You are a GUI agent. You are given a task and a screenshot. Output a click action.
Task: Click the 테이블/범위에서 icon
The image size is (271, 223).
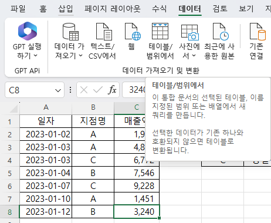pos(160,31)
